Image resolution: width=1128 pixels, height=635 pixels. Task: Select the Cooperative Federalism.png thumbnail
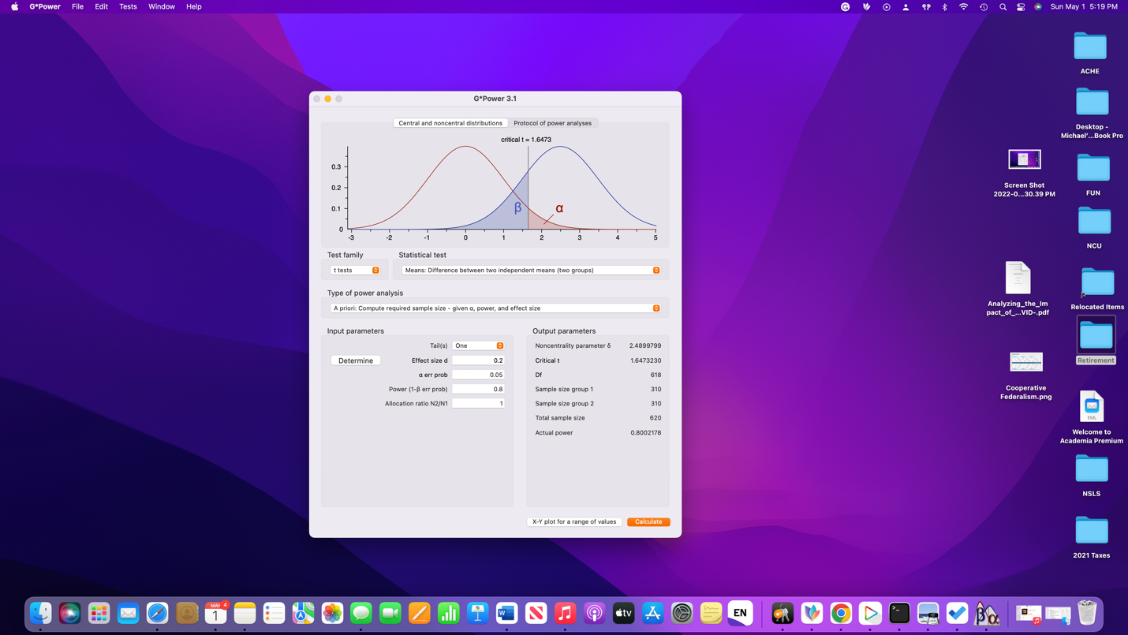(x=1026, y=362)
